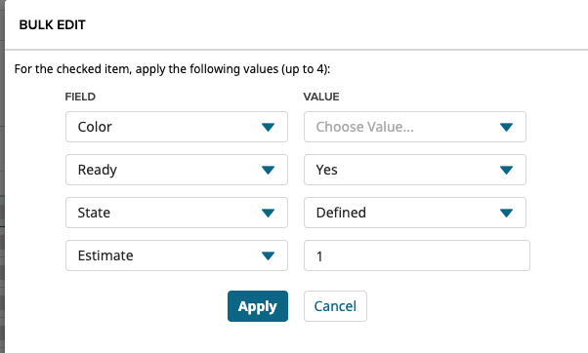Open the Estimate field dropdown
This screenshot has height=353, width=588.
coord(177,255)
